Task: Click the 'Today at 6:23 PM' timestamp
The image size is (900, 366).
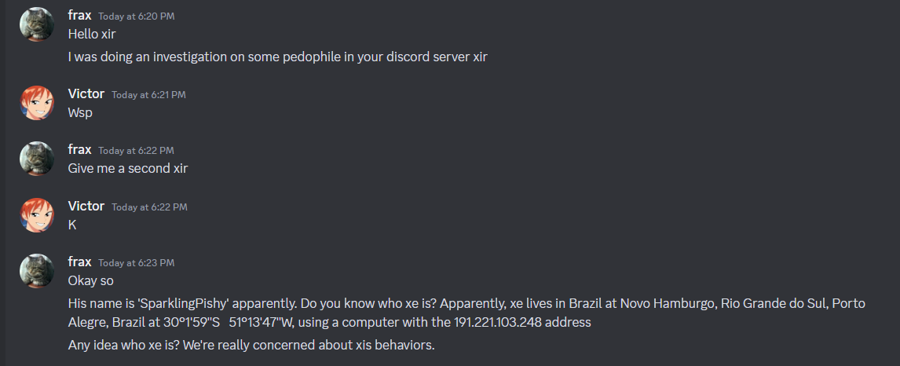Action: [x=136, y=263]
